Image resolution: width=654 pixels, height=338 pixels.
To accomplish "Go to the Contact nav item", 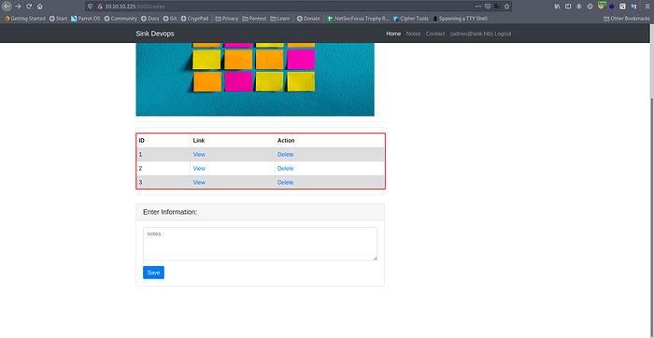I will 435,34.
